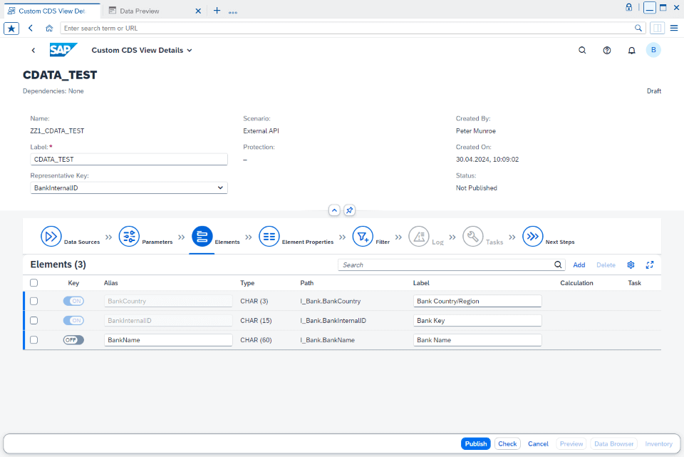Viewport: 684px width, 457px height.
Task: Pin the page header
Action: click(348, 210)
